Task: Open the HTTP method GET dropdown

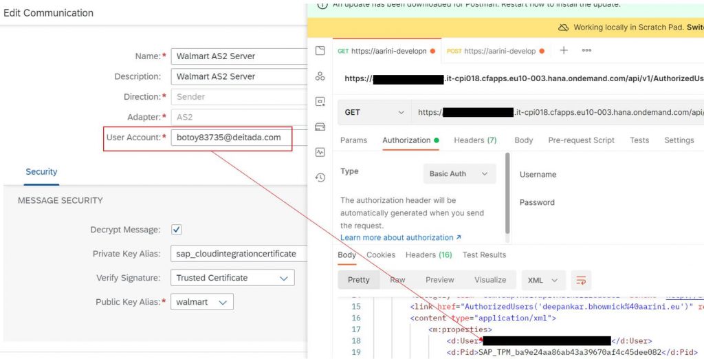Action: click(375, 112)
